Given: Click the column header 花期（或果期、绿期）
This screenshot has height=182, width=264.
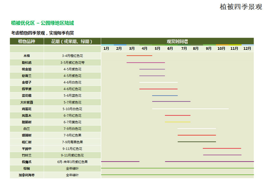Looking at the screenshot, I should (x=72, y=41).
